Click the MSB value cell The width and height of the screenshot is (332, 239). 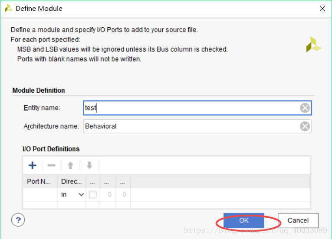108,194
